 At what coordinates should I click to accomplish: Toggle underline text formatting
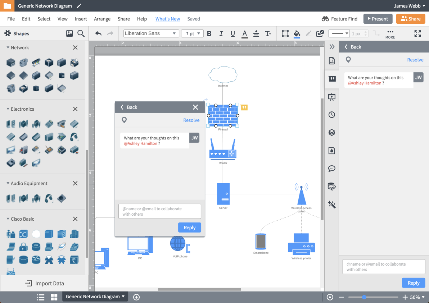click(232, 33)
